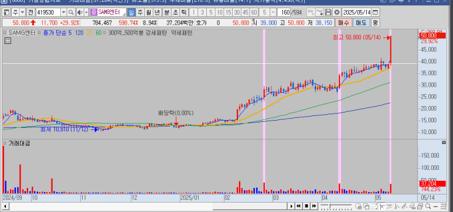Image resolution: width=453 pixels, height=212 pixels.
Task: Click the 매도 sell button
Action: (x=361, y=22)
